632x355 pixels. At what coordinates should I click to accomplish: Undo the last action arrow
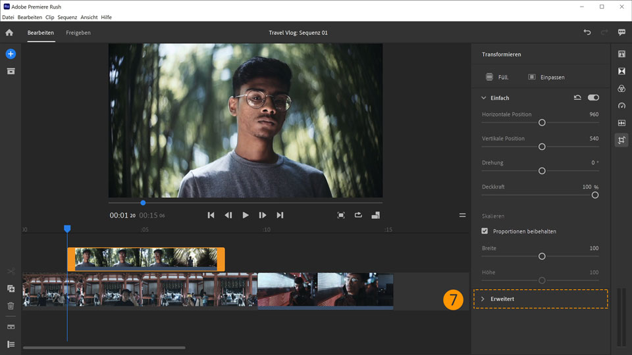point(587,32)
